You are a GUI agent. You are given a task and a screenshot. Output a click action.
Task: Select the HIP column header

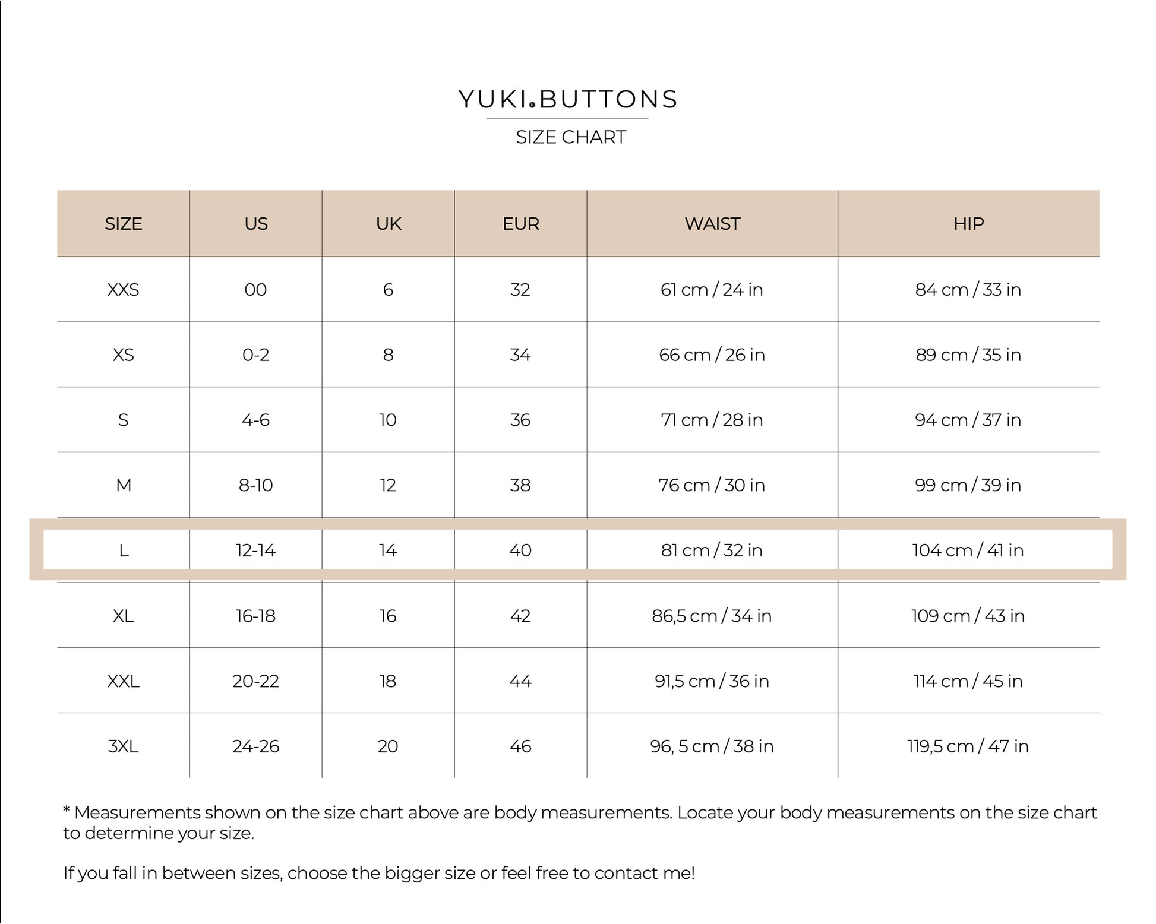coord(968,224)
